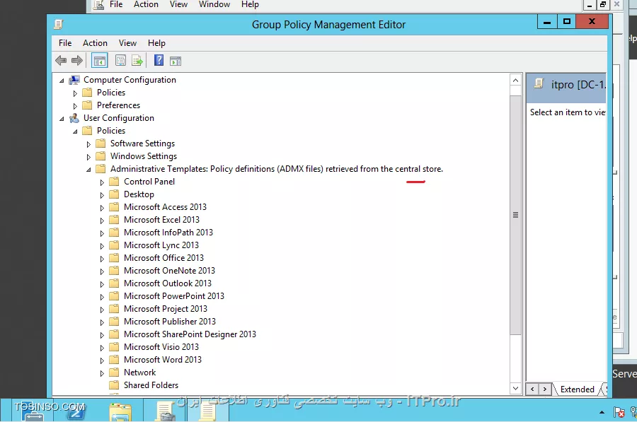Viewport: 637px width, 422px height.
Task: Click the flag notification tray icon
Action: click(619, 412)
